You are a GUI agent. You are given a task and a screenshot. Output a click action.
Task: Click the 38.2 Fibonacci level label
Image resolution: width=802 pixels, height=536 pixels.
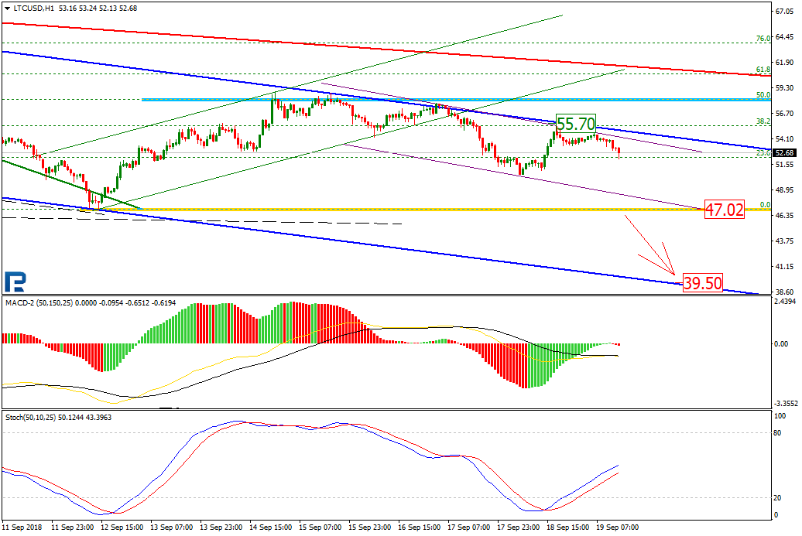(763, 121)
